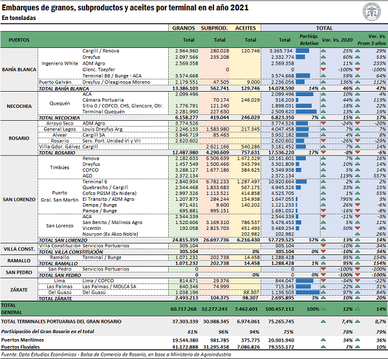388x359 pixels.
Task: Click the 'Ingeniero White' port label
Action: 59,63
